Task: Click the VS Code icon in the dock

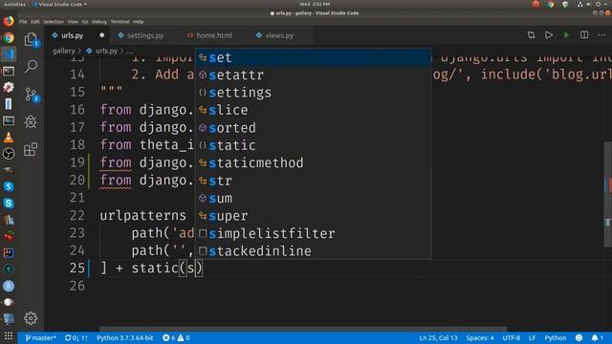Action: pyautogui.click(x=9, y=54)
